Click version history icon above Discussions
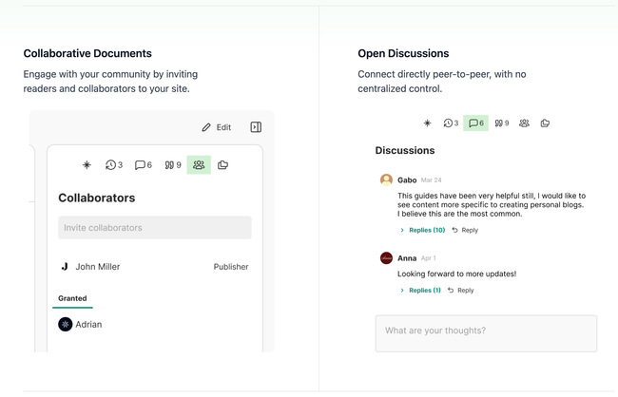The width and height of the screenshot is (618, 397). click(450, 123)
